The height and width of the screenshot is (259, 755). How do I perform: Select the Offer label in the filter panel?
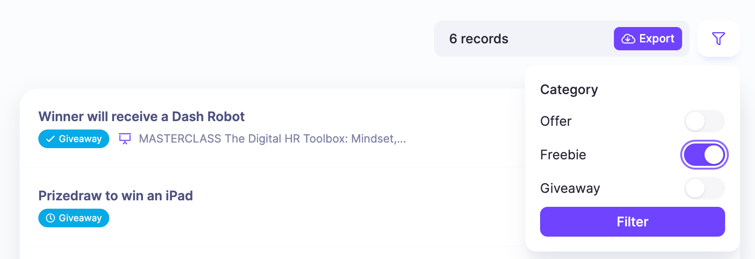point(556,121)
